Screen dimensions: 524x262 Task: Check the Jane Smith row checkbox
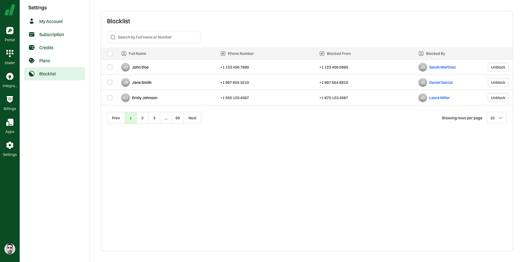point(110,83)
